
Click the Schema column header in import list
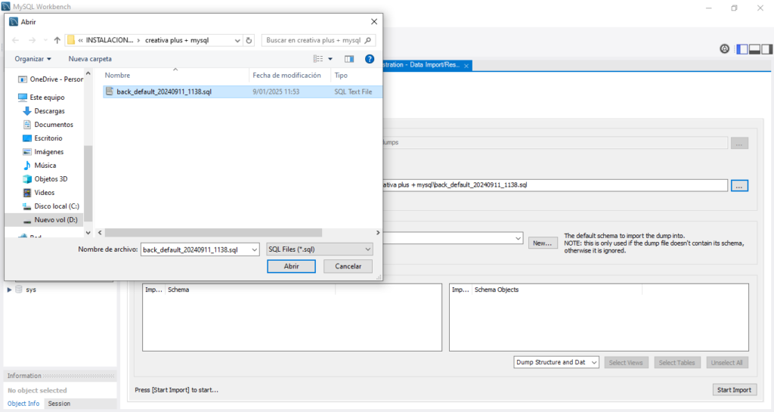(251, 290)
